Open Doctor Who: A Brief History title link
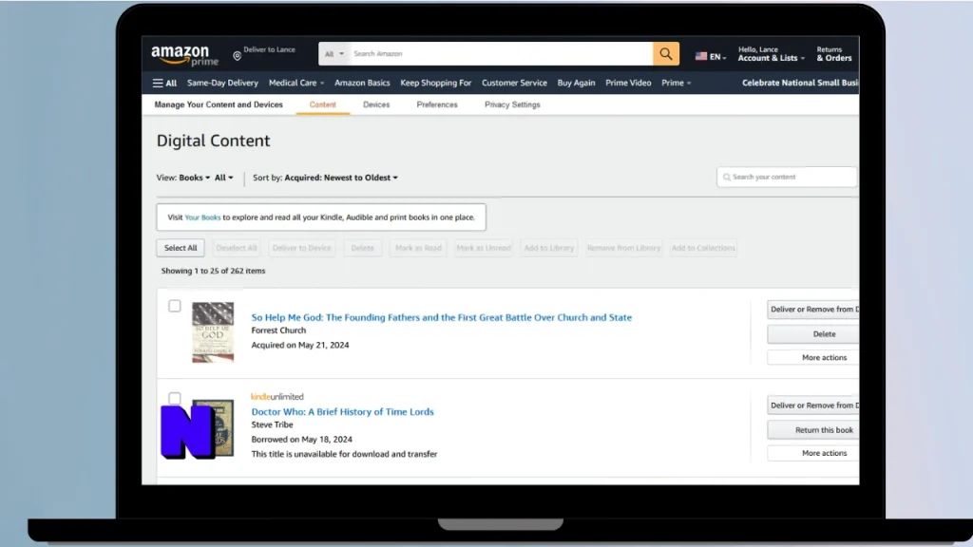Viewport: 973px width, 547px height. (342, 412)
